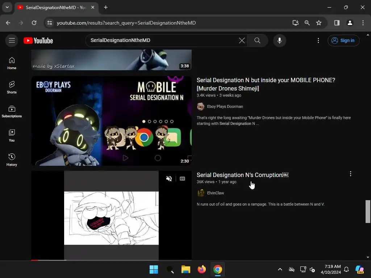Open the display network tray icon
This screenshot has height=278, width=371.
coord(303,269)
